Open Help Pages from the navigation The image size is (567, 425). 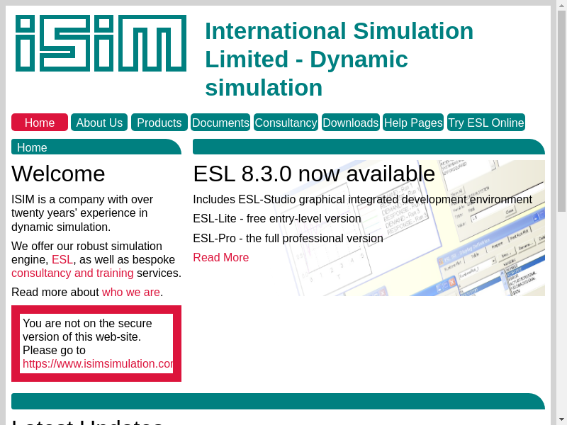[413, 123]
